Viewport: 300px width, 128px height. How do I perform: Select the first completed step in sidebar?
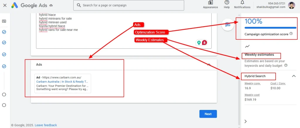[4, 32]
